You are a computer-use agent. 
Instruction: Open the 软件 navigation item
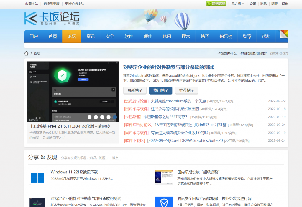point(129,36)
